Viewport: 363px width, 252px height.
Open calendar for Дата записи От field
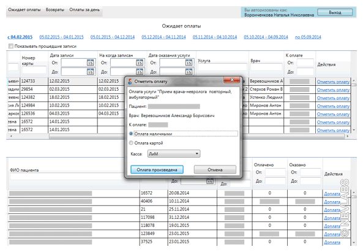90,63
